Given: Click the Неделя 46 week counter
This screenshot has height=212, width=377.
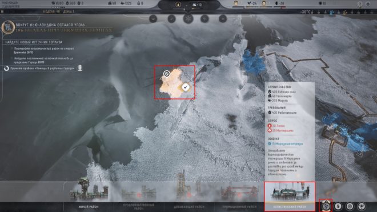Looking at the screenshot, I should 51,11.
